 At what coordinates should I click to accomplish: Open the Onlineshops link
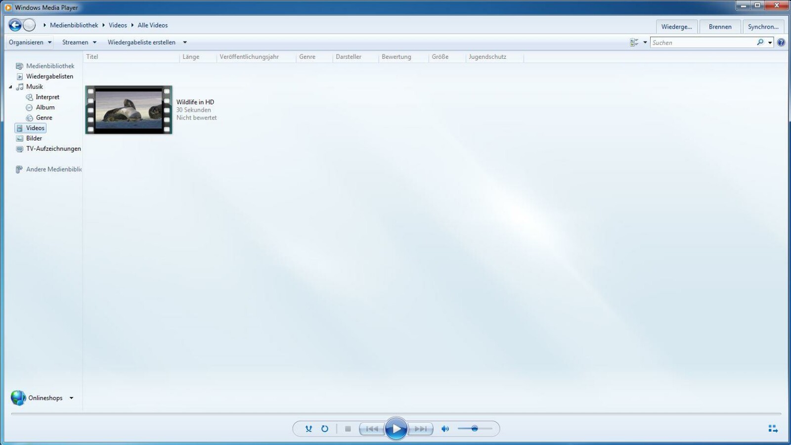point(45,398)
